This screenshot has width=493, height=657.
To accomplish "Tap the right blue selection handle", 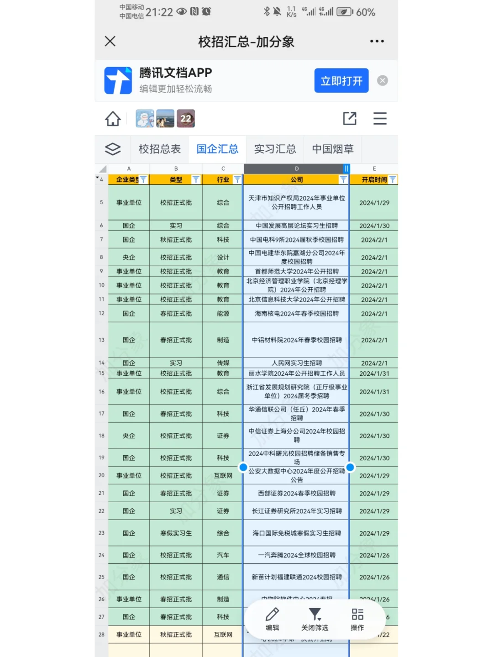I will (350, 467).
